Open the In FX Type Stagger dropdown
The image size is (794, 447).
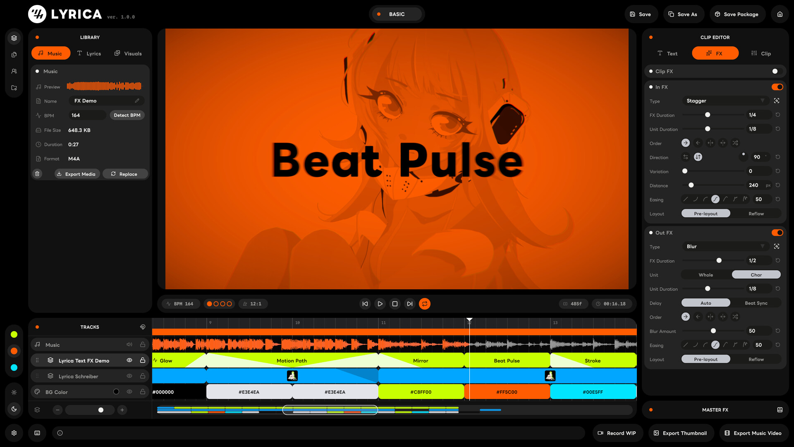725,101
